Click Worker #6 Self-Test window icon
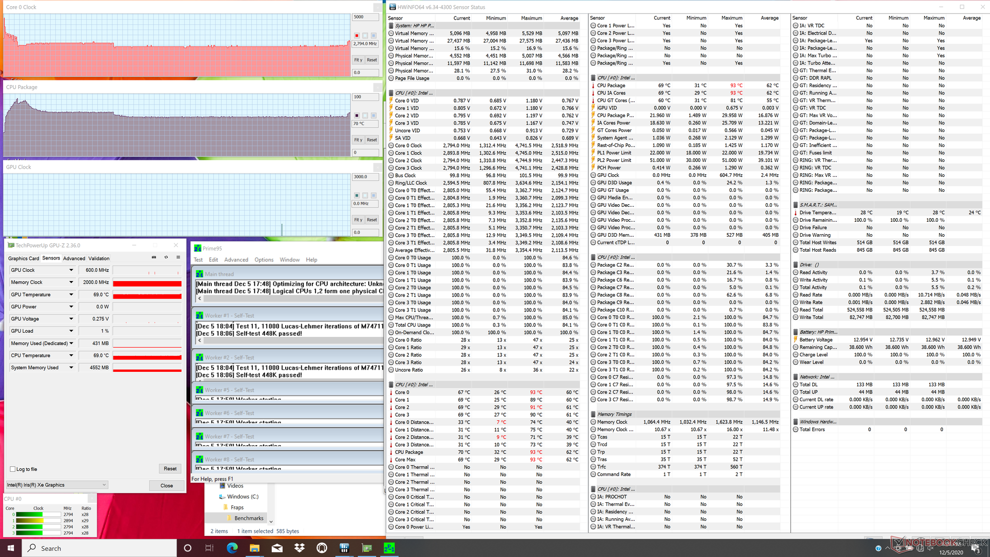Viewport: 990px width, 557px height. pos(199,413)
